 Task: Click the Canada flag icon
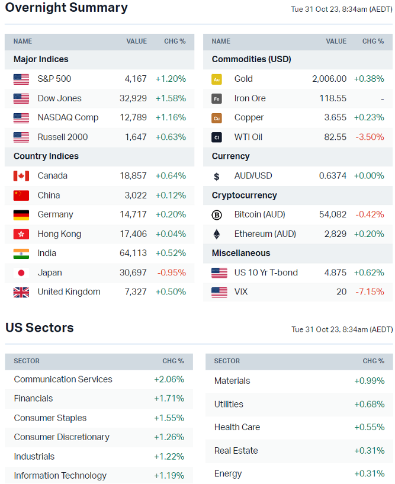[21, 176]
